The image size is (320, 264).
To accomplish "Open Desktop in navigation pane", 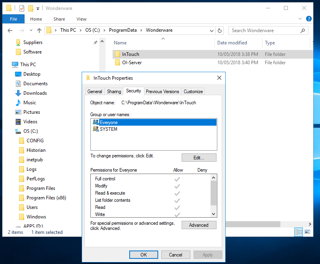I will 32,74.
